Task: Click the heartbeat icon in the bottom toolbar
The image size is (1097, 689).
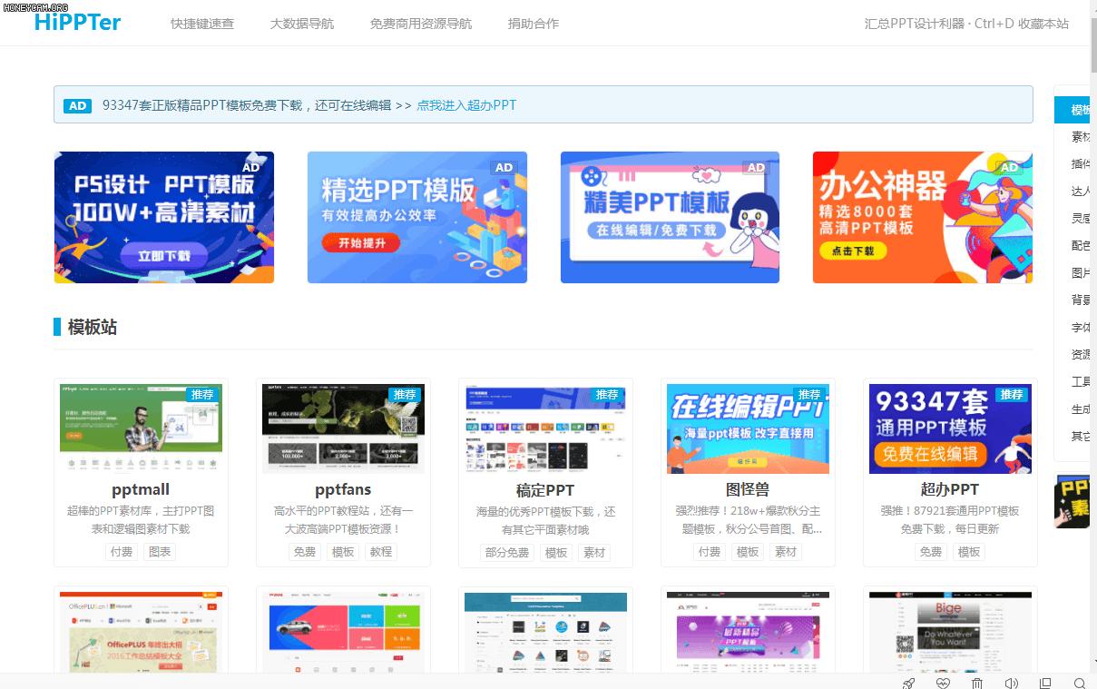Action: [944, 683]
